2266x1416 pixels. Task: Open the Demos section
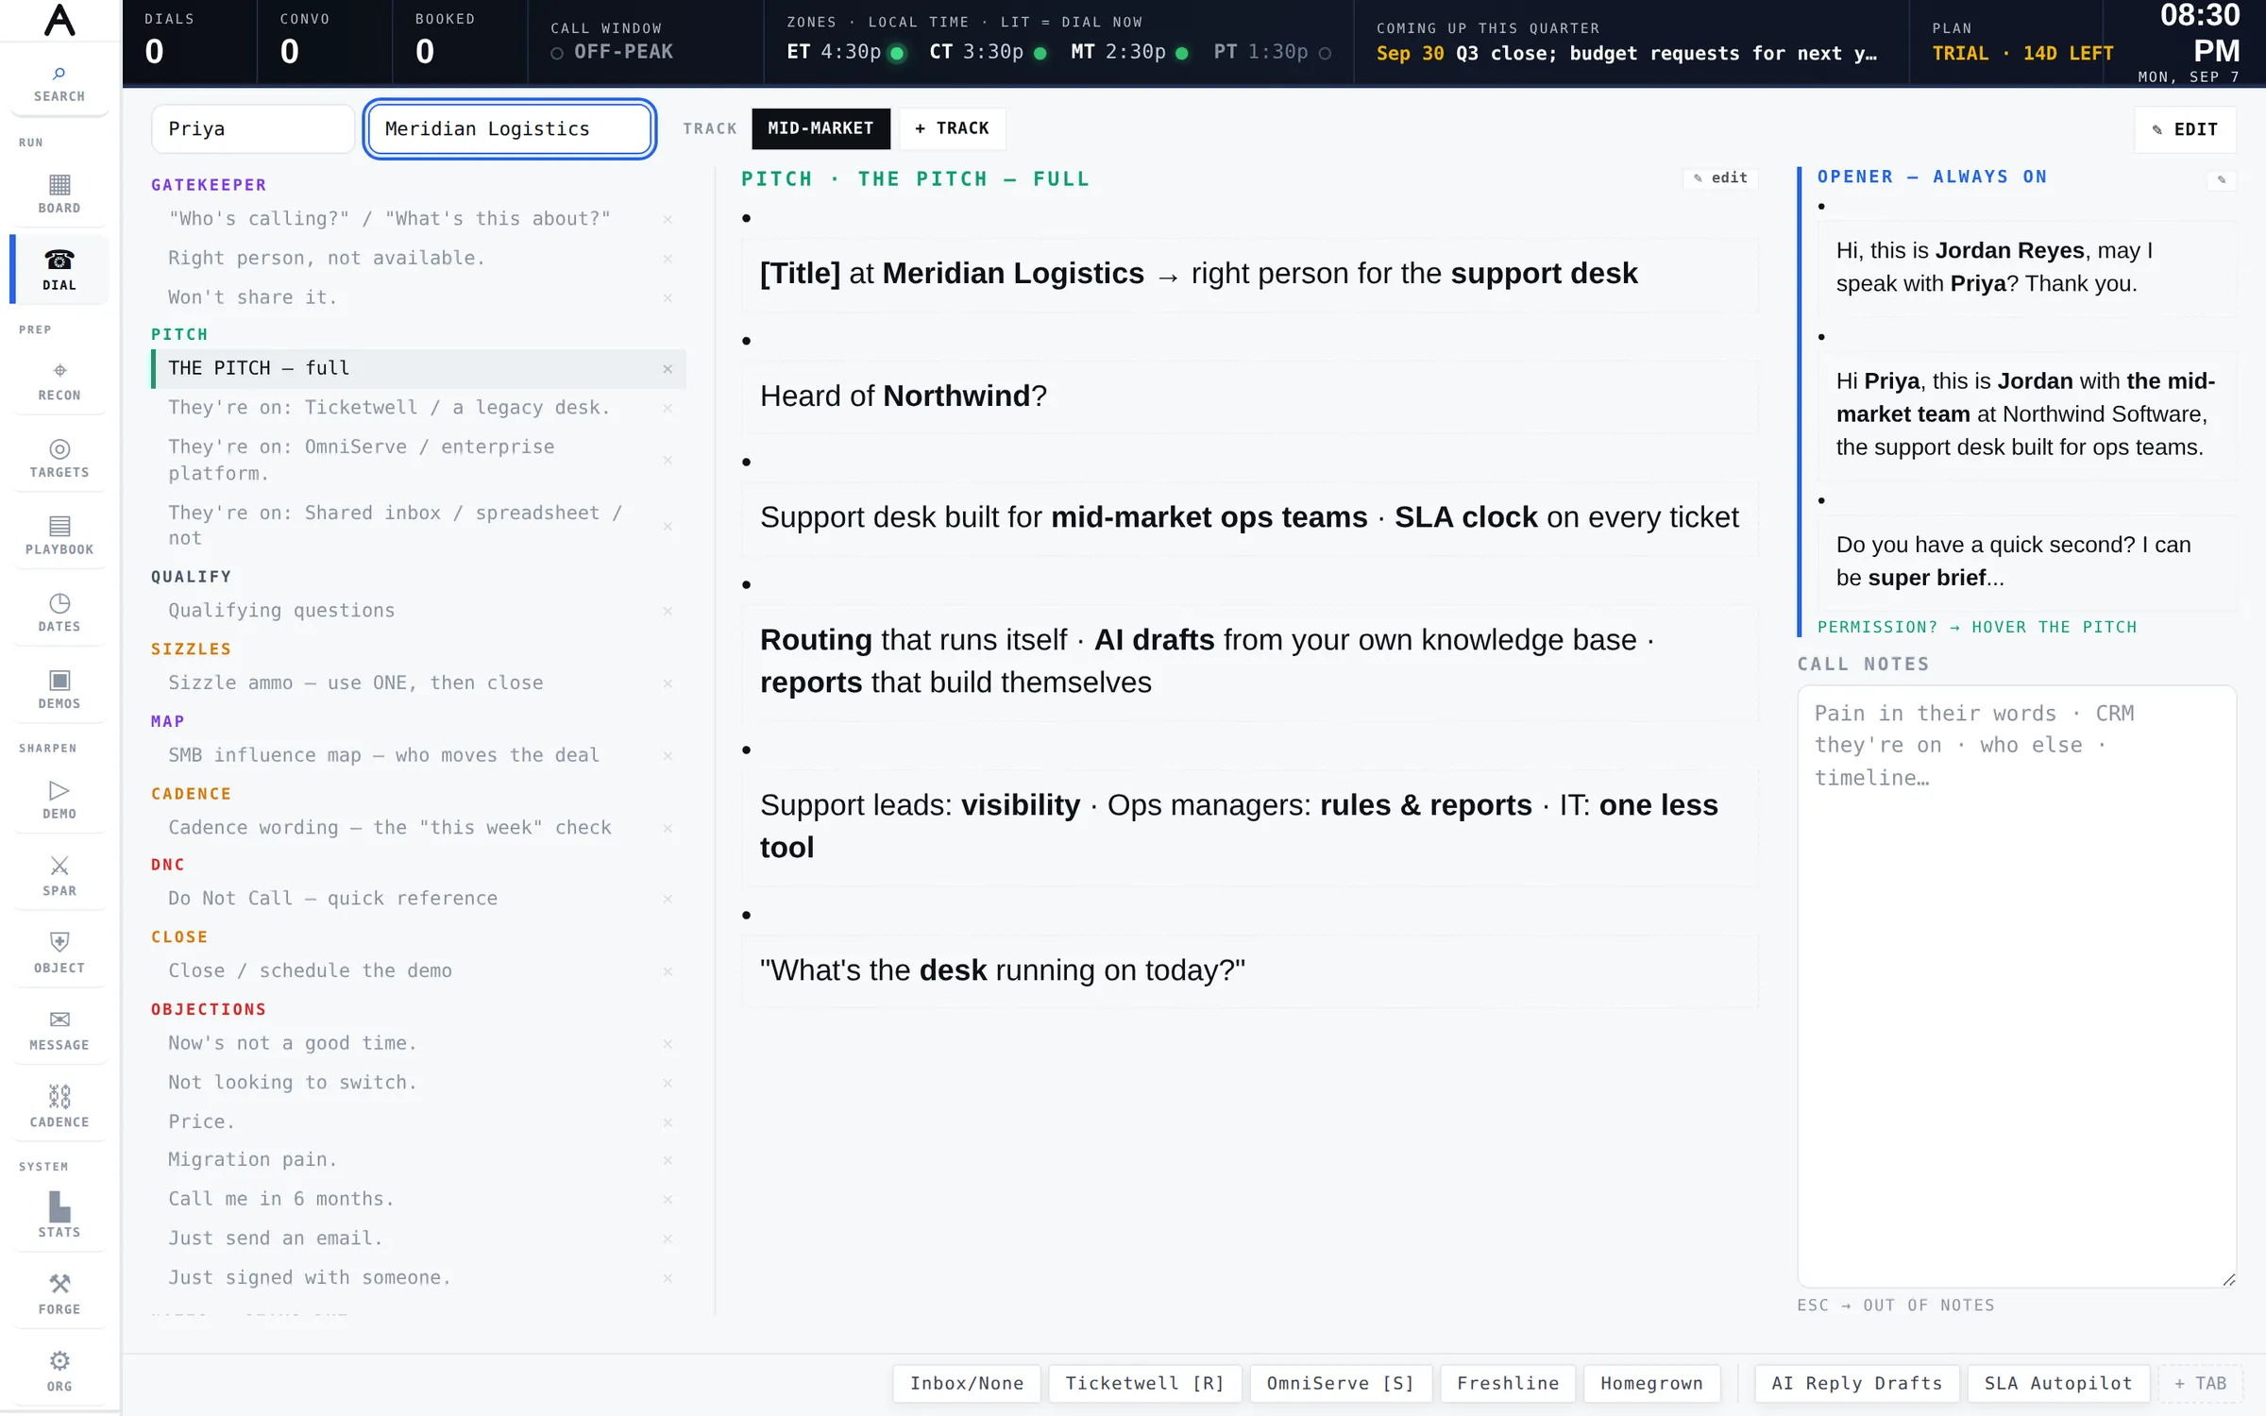59,690
